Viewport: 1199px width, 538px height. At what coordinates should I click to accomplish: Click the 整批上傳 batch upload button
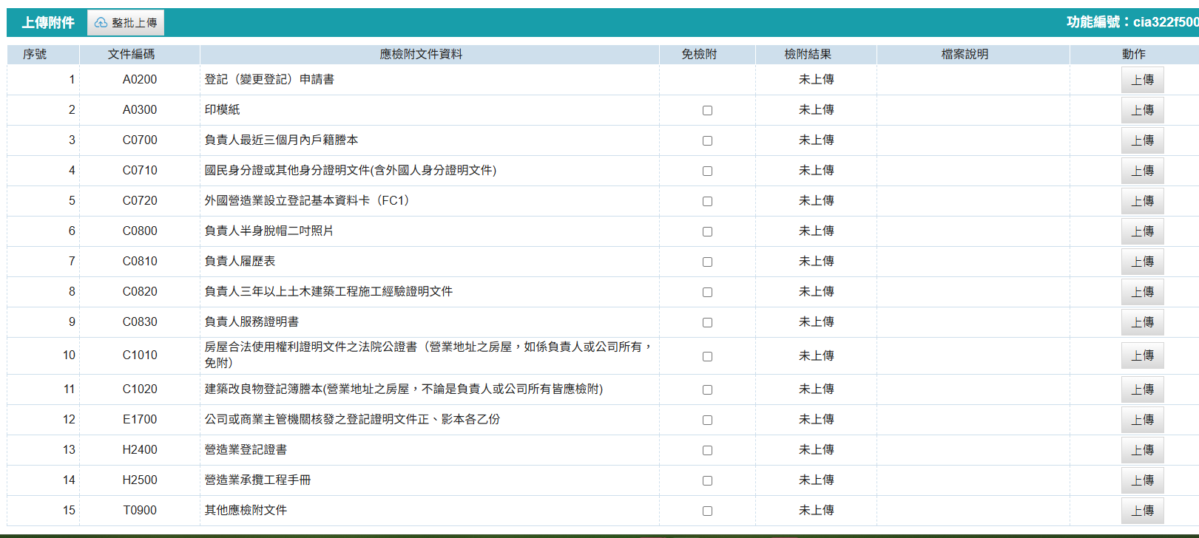126,23
